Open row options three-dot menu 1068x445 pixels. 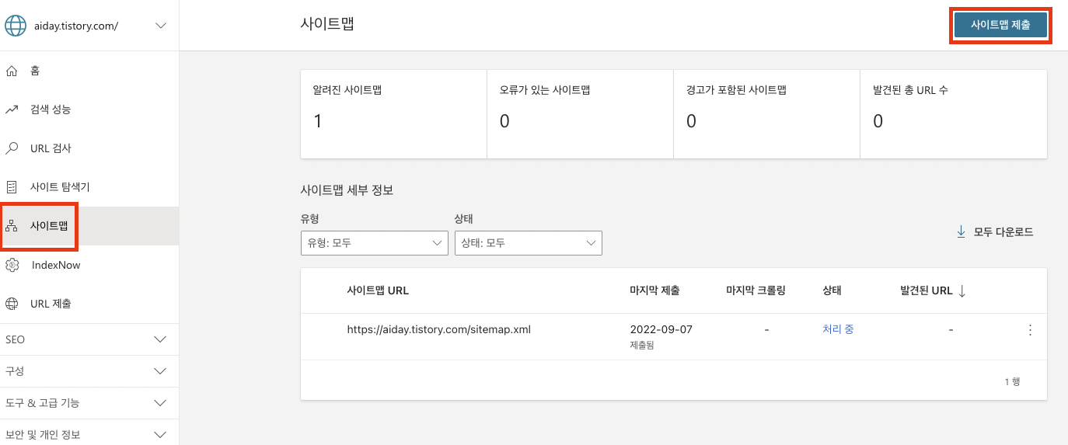pyautogui.click(x=1031, y=330)
